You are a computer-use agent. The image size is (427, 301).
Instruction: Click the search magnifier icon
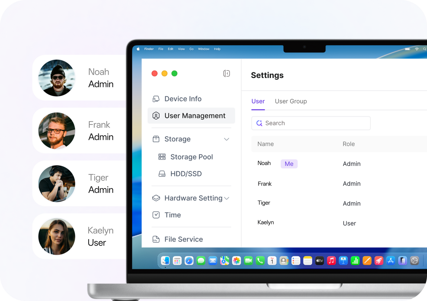click(259, 123)
